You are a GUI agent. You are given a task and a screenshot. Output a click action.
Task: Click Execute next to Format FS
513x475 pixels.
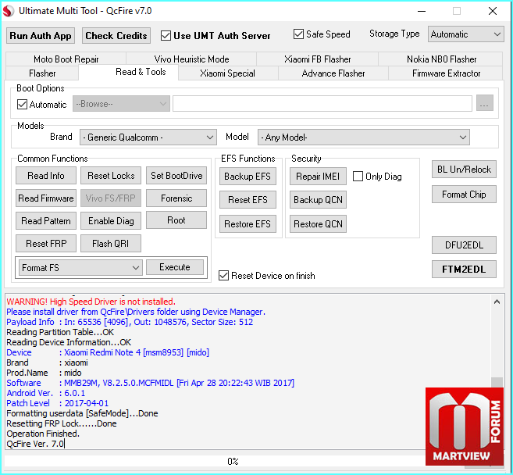pyautogui.click(x=175, y=267)
